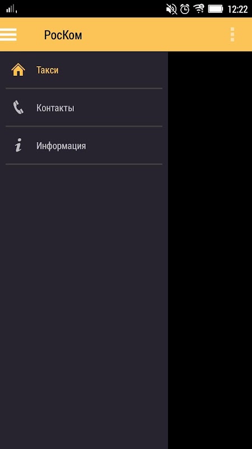This screenshot has width=252, height=449.
Task: Tap the alarm clock status icon
Action: pos(185,9)
